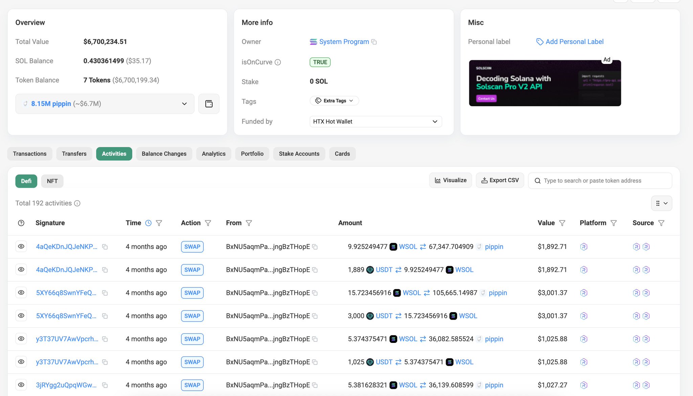Viewport: 693px width, 396px height.
Task: Select the NFT activities tab
Action: [x=52, y=181]
